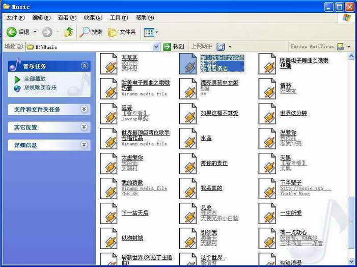Select the 水晶 media file icon
Screen dimensions: 357x267
pyautogui.click(x=189, y=138)
